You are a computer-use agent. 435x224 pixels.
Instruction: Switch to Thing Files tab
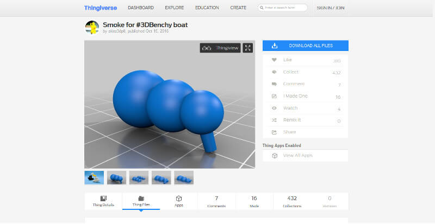[x=141, y=201]
